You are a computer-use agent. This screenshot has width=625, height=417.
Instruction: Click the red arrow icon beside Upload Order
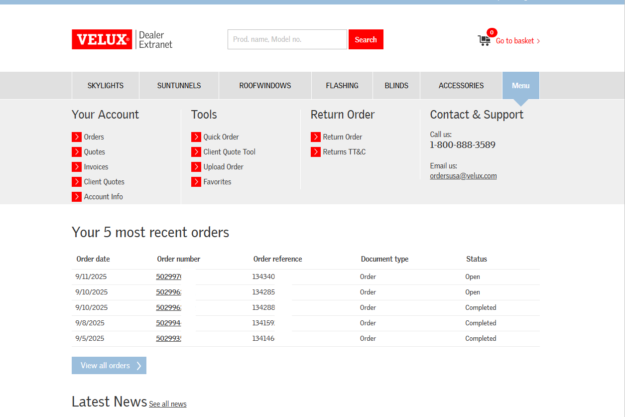pos(196,167)
